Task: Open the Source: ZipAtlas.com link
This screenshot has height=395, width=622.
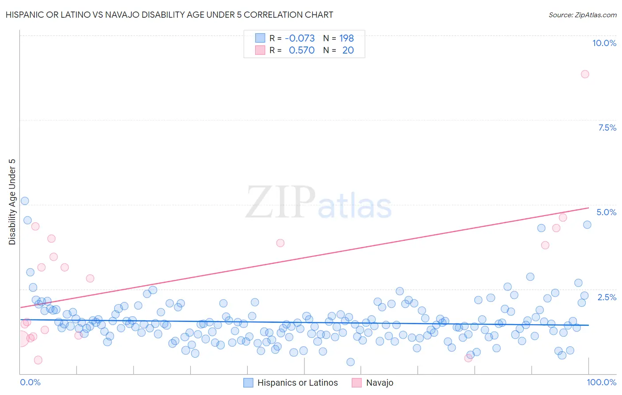Action: [583, 15]
